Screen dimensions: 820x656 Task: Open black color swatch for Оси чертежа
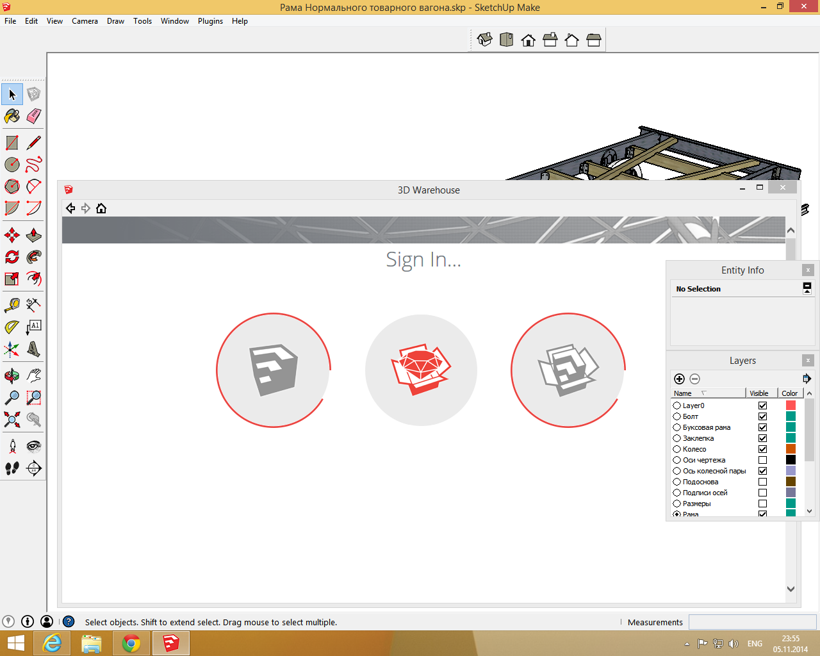coord(791,460)
